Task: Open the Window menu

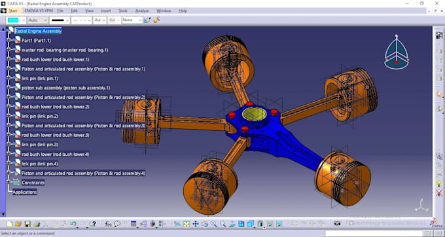Action: pyautogui.click(x=164, y=10)
